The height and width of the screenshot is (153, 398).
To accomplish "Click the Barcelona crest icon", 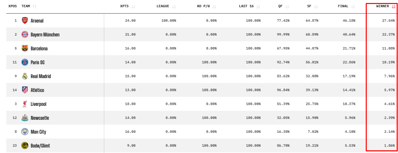I will pyautogui.click(x=25, y=48).
